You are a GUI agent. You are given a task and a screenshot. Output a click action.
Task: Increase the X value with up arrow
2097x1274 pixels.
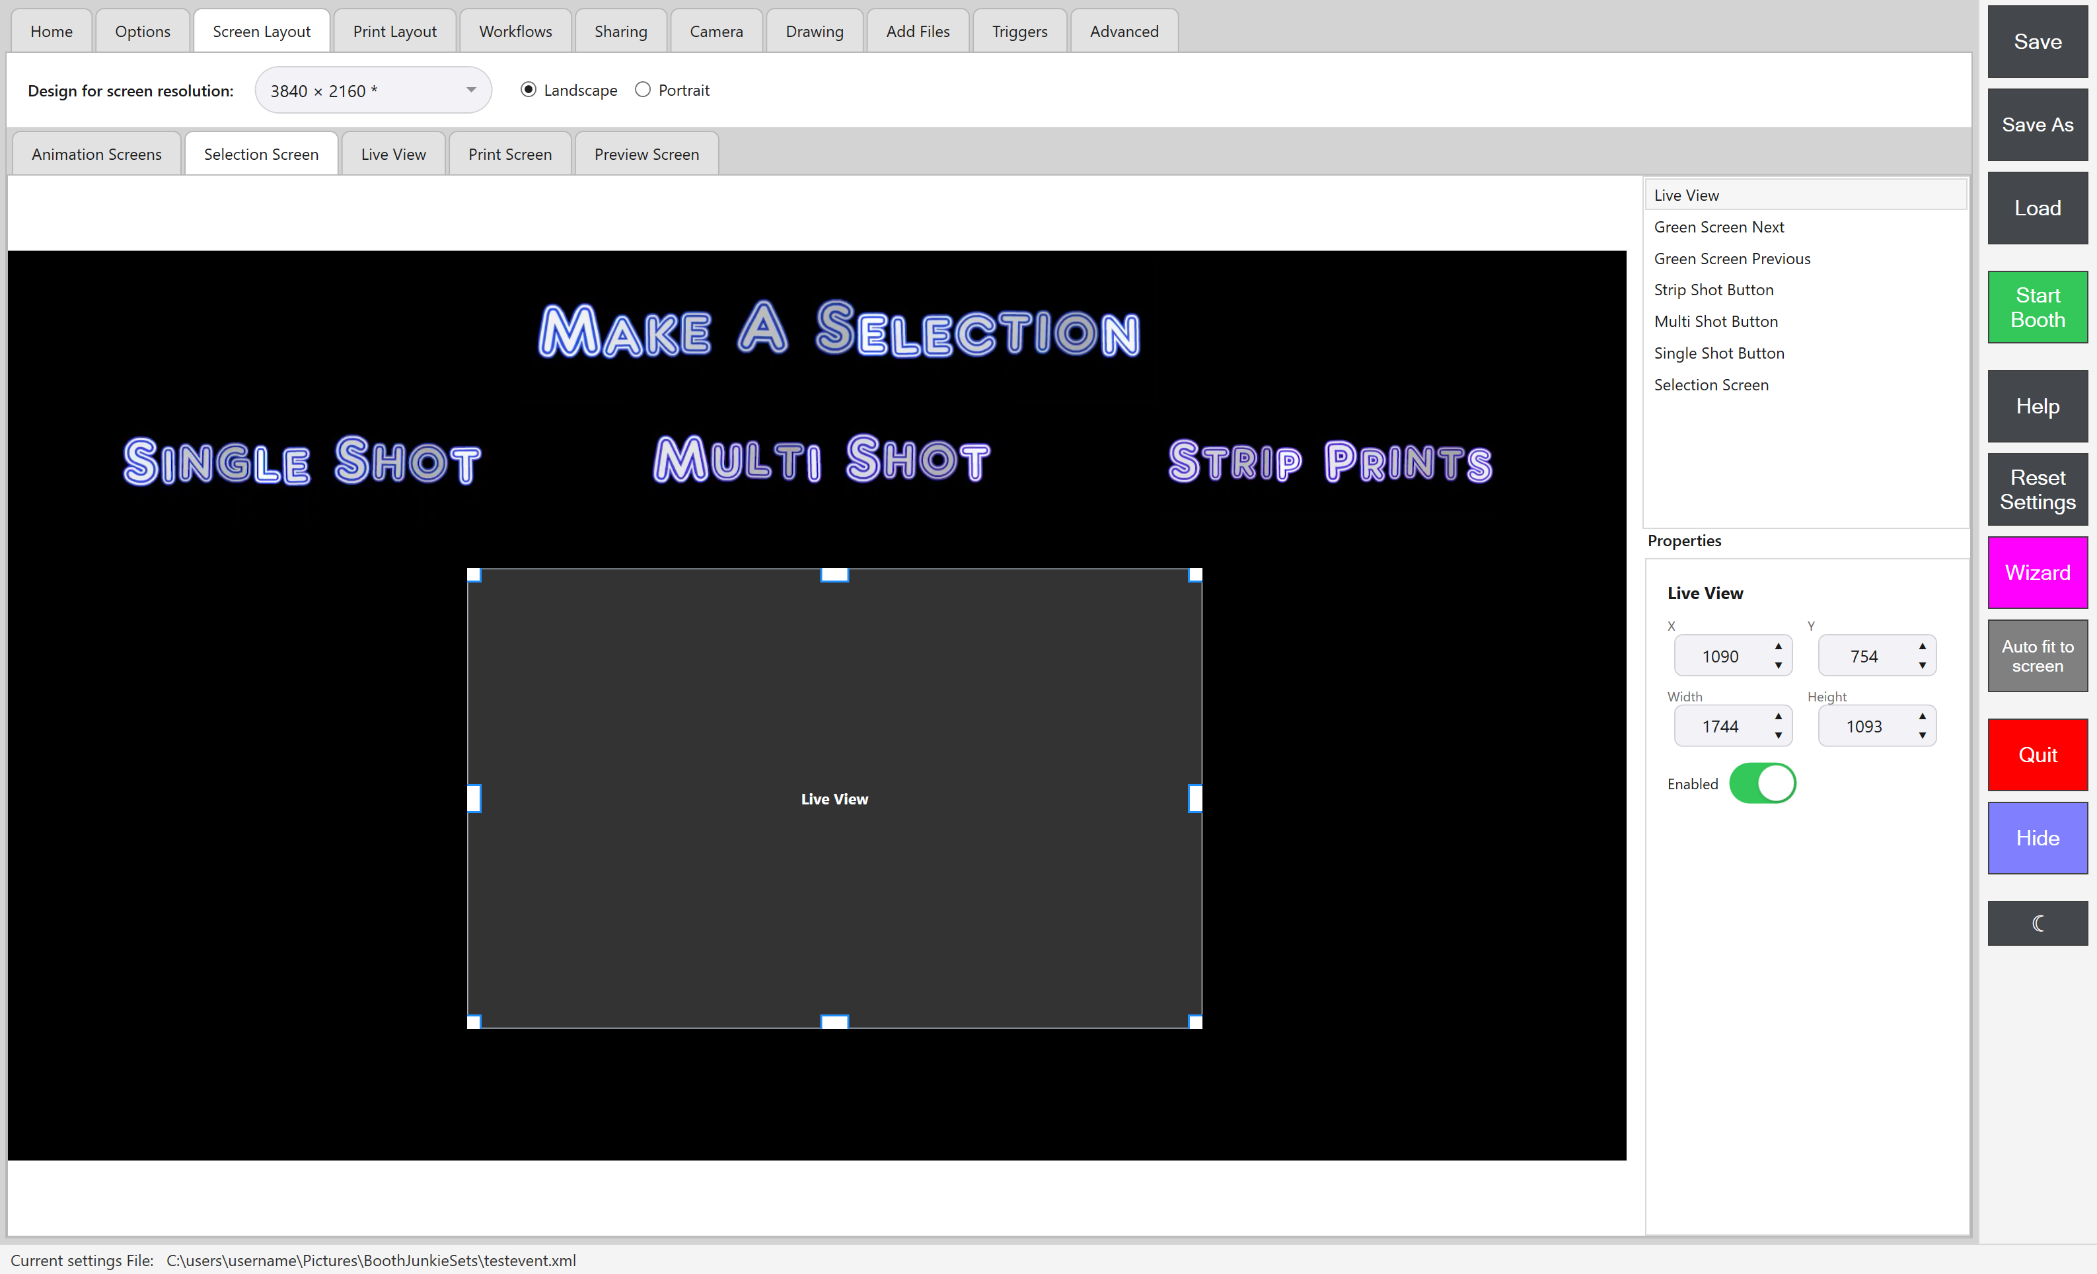coord(1778,646)
